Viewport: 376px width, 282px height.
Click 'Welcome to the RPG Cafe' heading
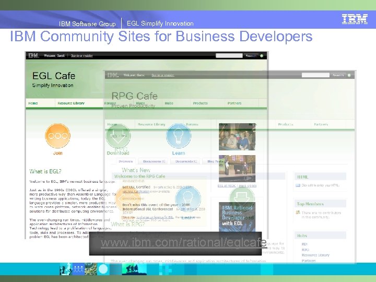pyautogui.click(x=139, y=177)
